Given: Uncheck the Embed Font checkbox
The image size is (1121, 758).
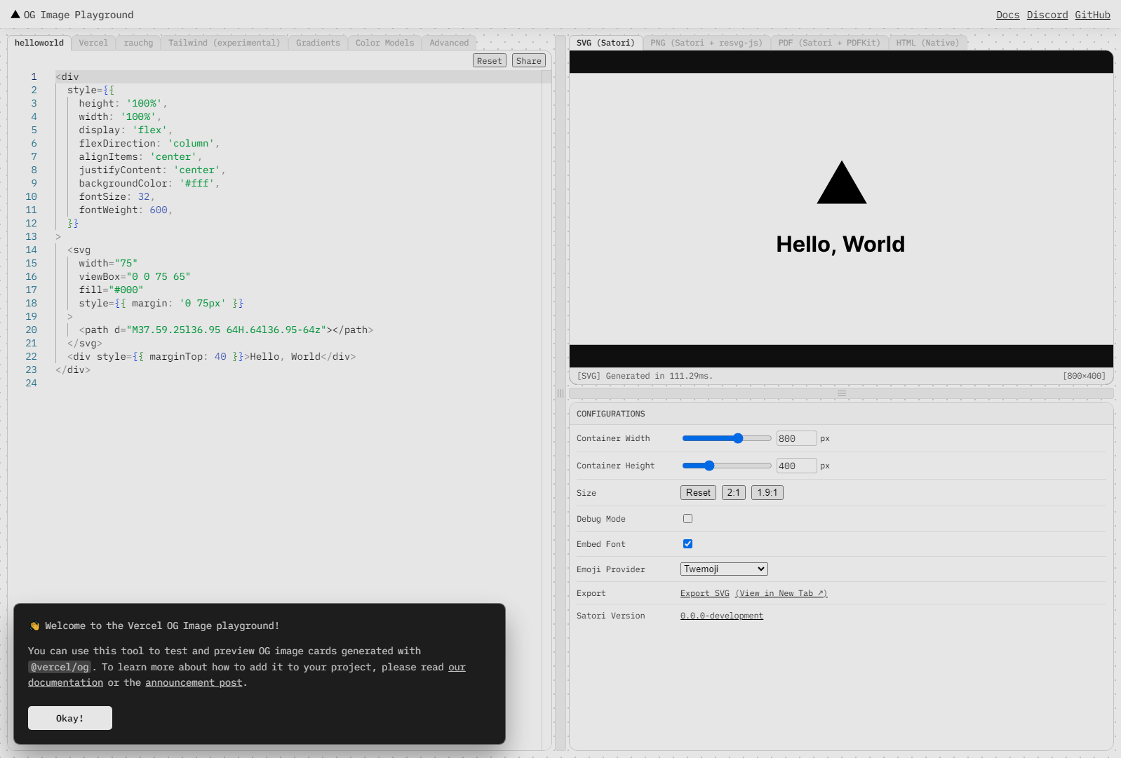Looking at the screenshot, I should [687, 544].
